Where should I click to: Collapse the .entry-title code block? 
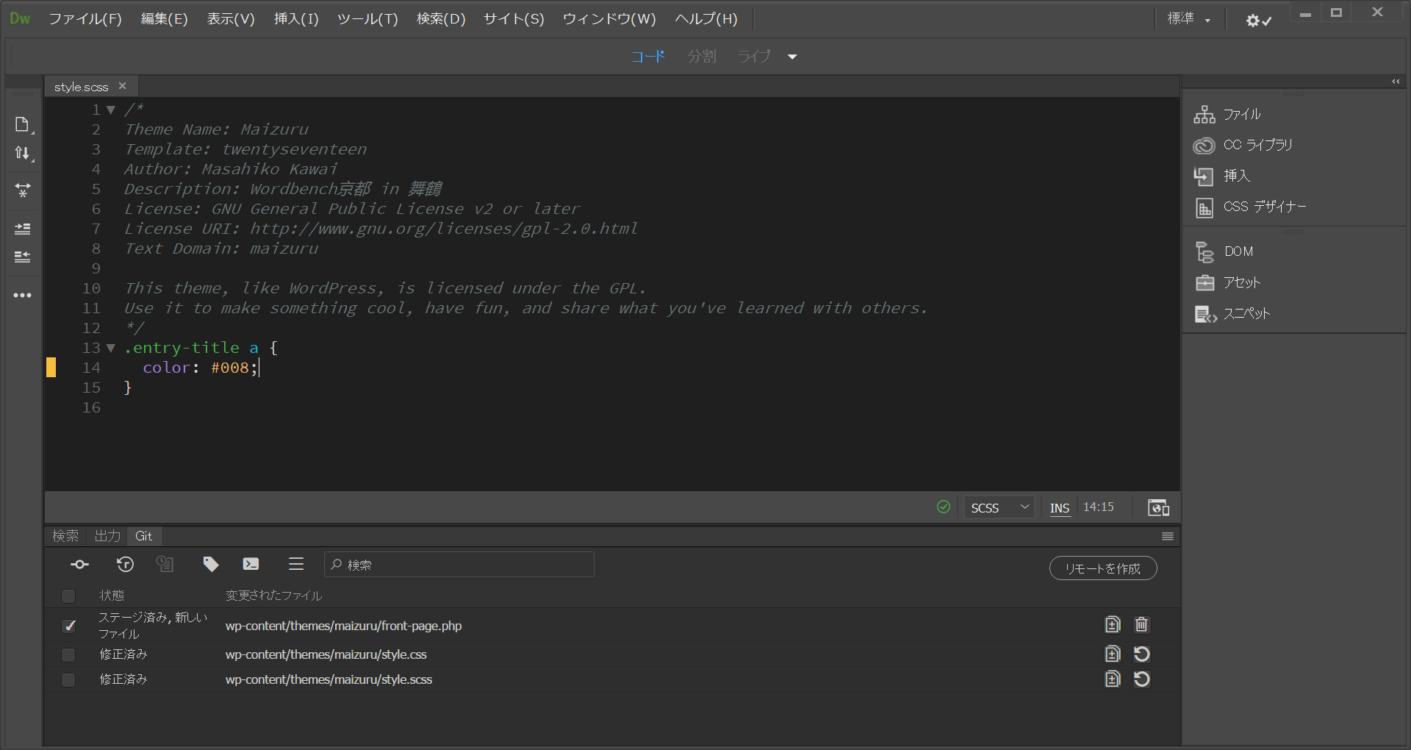(x=110, y=347)
